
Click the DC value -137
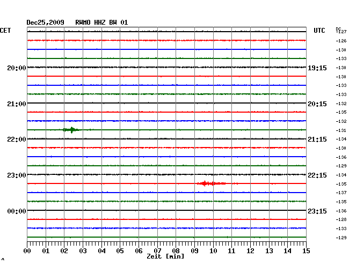341,193
